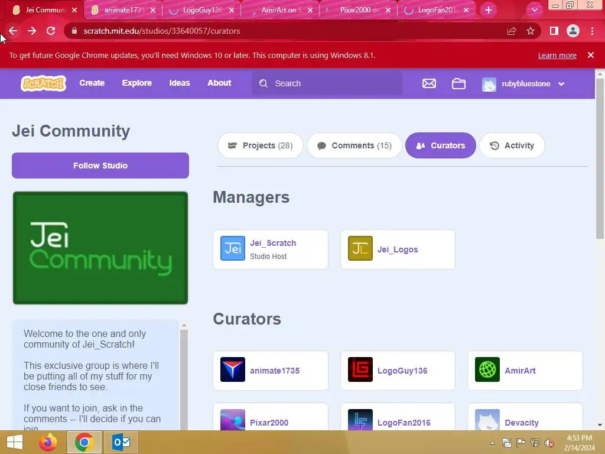Open the Chrome side panel icon

tap(554, 31)
